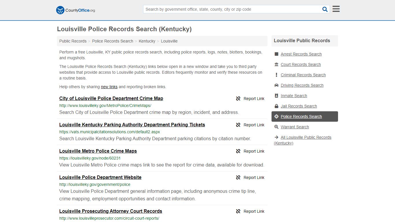Click URL louisvilleky.gov/node/60231

[x=90, y=158]
